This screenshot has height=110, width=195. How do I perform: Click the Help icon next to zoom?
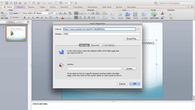click(76, 3)
